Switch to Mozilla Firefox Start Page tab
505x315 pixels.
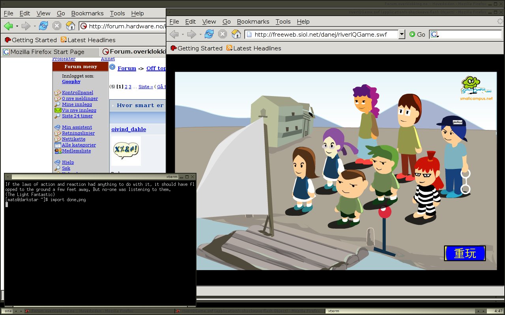(50, 52)
